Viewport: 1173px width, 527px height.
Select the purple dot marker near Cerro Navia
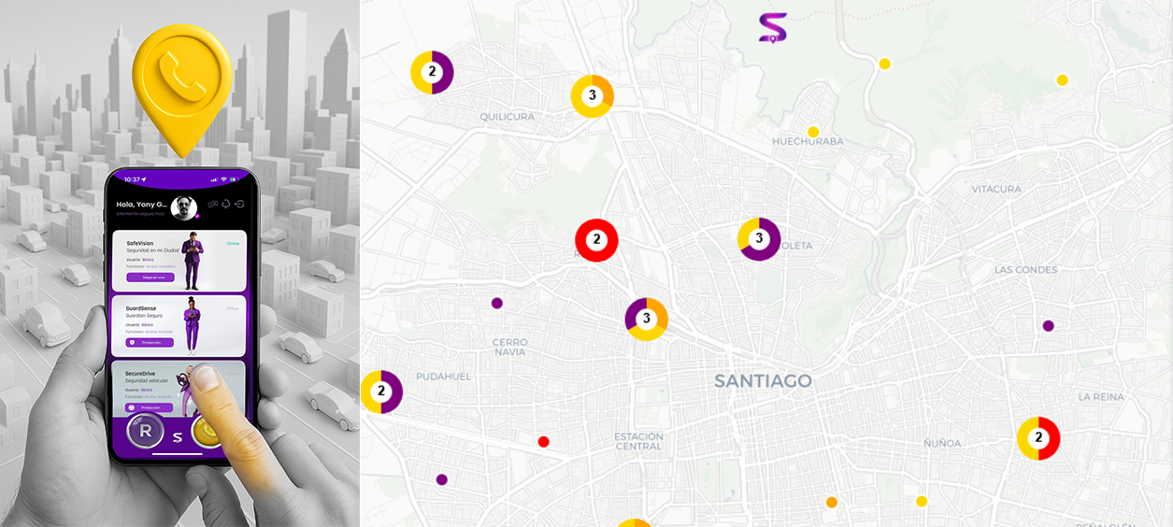[497, 303]
